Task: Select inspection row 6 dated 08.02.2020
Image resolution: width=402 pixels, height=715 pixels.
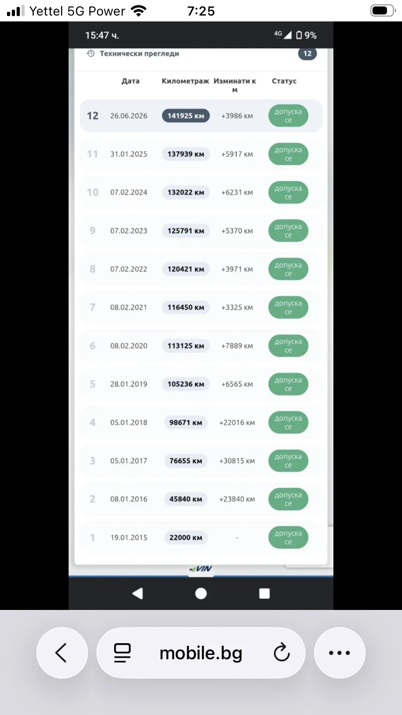Action: [201, 346]
